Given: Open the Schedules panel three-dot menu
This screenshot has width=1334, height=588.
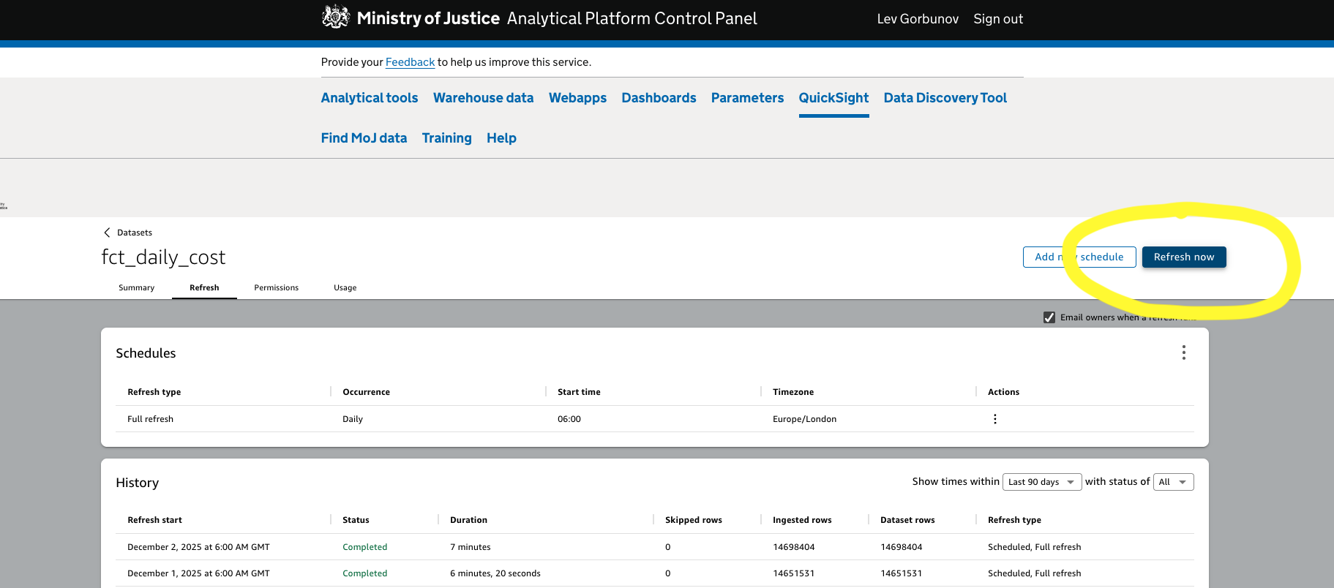Looking at the screenshot, I should (x=1183, y=353).
